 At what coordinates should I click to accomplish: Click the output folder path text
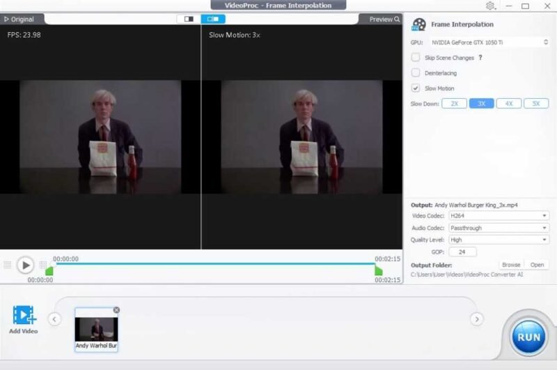point(466,275)
